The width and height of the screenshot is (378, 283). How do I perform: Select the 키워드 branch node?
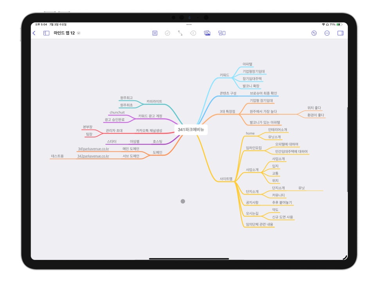(225, 75)
